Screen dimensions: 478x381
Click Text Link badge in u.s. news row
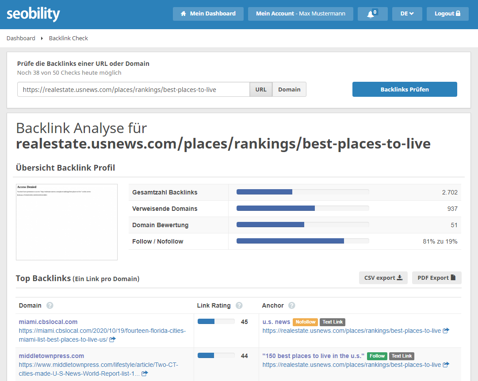click(333, 322)
